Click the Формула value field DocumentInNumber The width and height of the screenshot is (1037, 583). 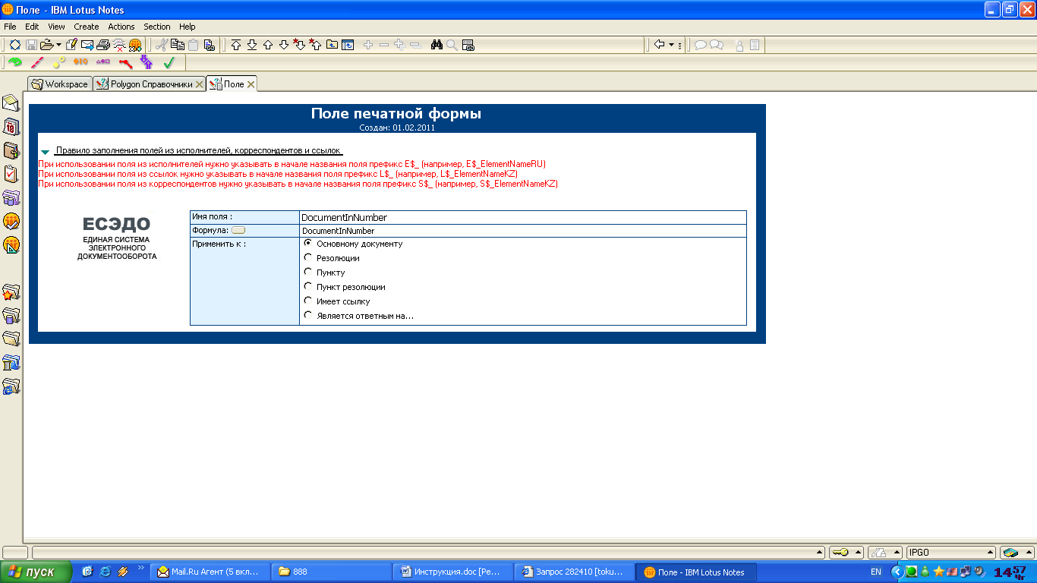523,230
